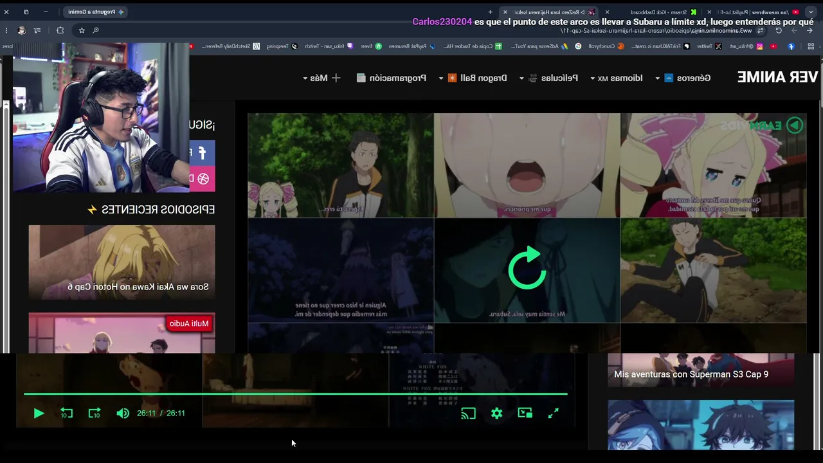Go back in browser history
The height and width of the screenshot is (463, 823).
pos(809,30)
